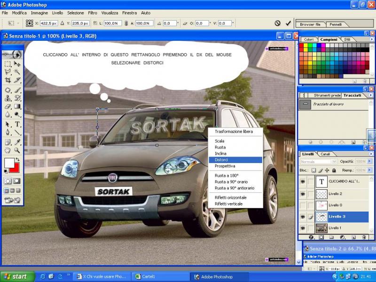Viewport: 376px width, 282px height.
Task: Select the Zoom tool
Action: [17, 150]
